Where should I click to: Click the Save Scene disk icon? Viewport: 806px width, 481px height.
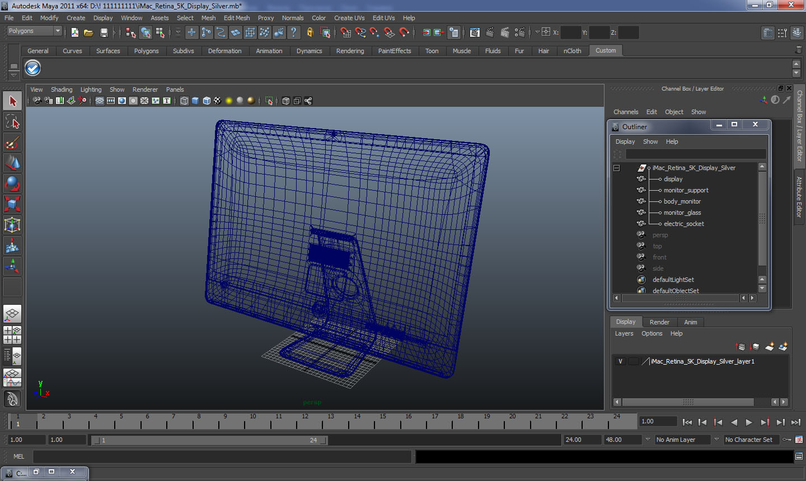104,32
